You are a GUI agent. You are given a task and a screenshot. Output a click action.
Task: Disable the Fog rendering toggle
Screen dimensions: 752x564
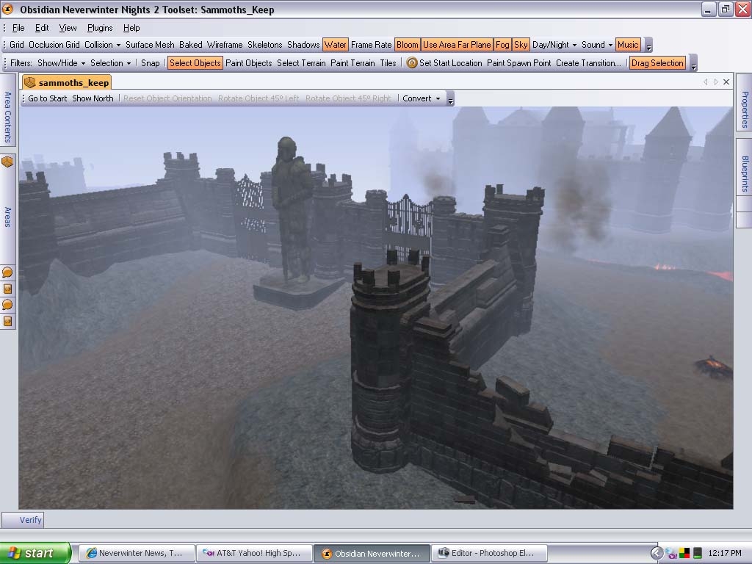(502, 45)
